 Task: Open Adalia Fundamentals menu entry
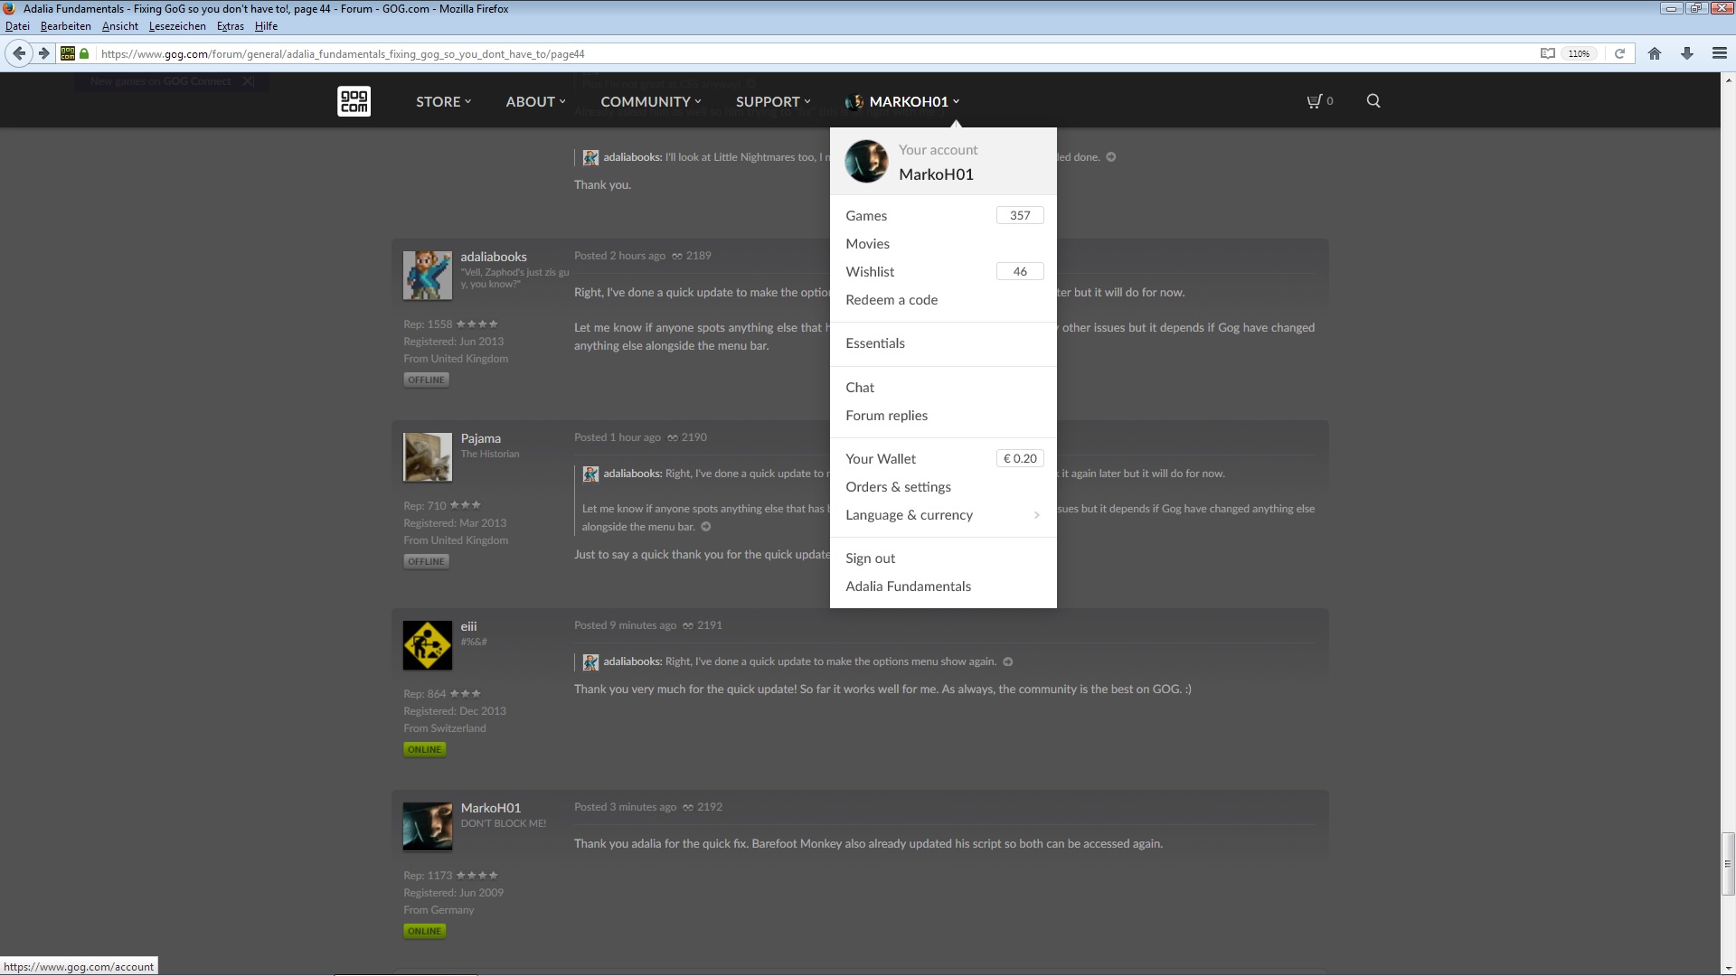pos(908,587)
